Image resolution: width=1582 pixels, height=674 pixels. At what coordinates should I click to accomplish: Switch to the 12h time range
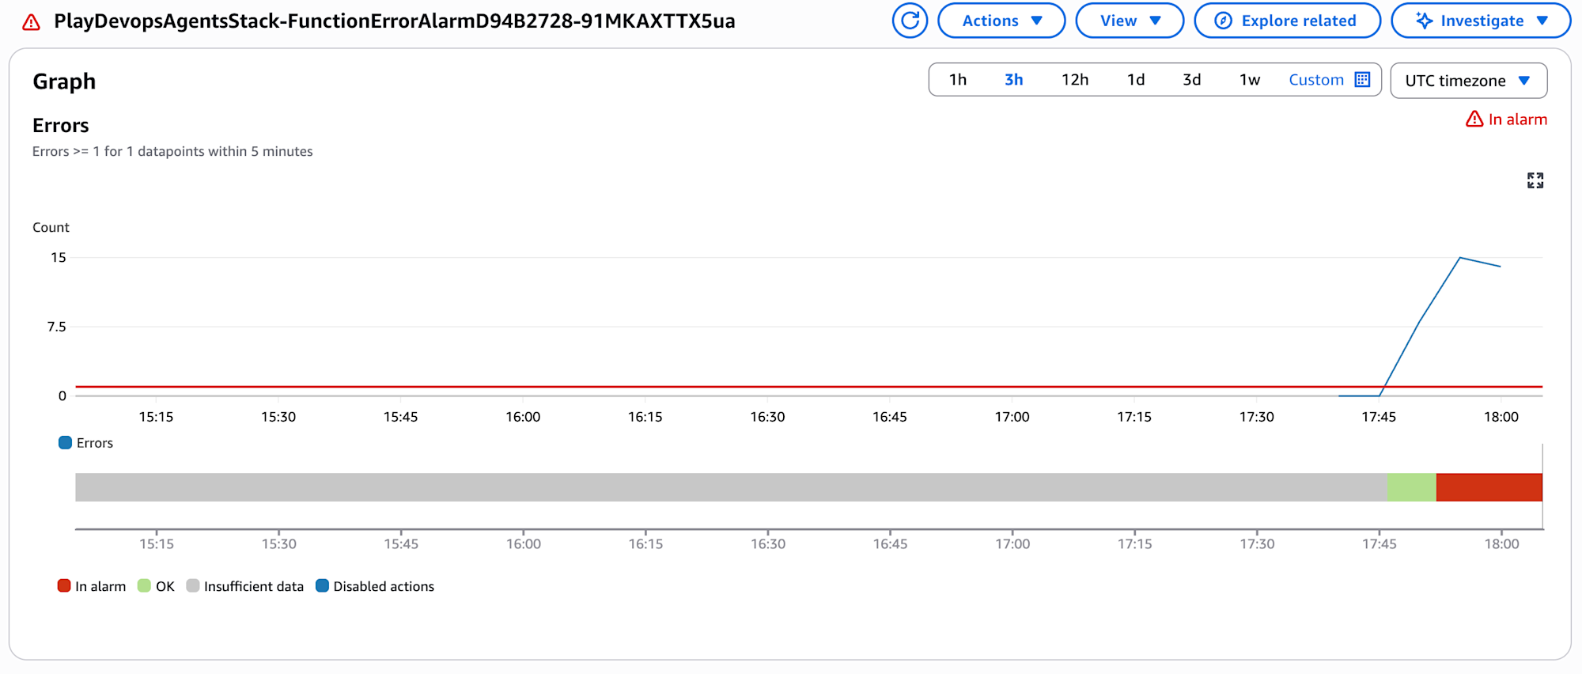tap(1074, 80)
